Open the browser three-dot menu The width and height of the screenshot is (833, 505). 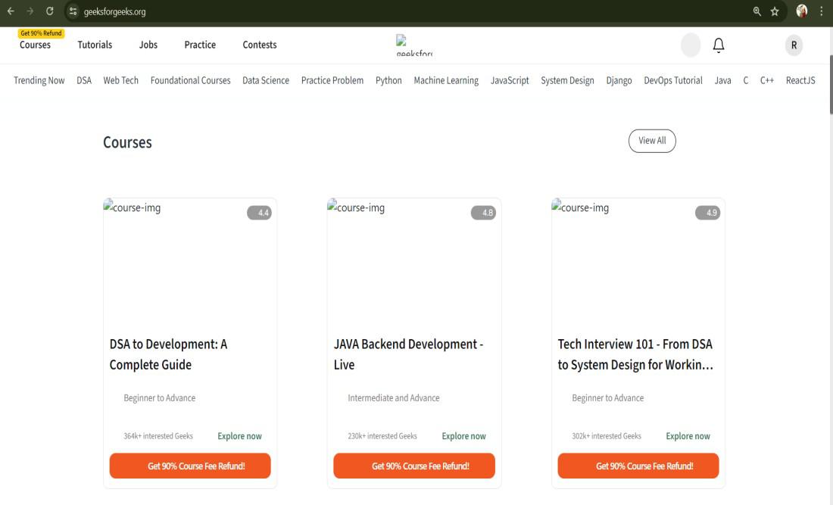point(822,11)
